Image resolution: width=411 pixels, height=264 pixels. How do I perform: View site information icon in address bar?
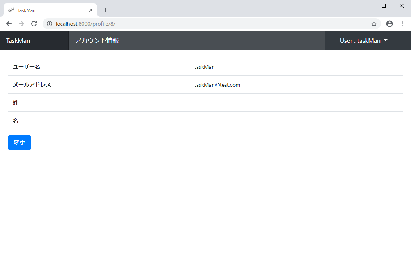[50, 24]
